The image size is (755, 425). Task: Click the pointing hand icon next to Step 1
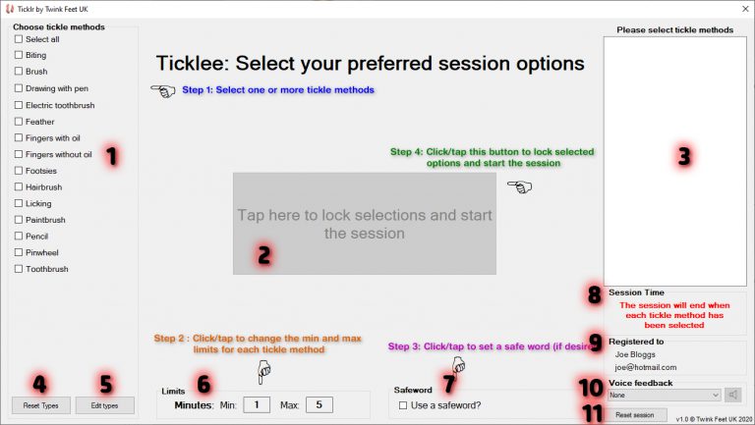click(x=163, y=91)
